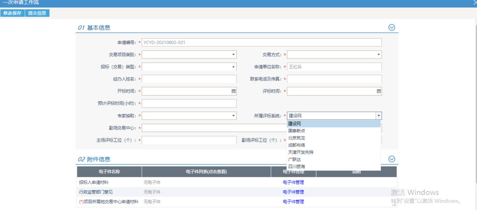Select 广联达 from the dropdown list
This screenshot has height=210, width=477.
[295, 159]
